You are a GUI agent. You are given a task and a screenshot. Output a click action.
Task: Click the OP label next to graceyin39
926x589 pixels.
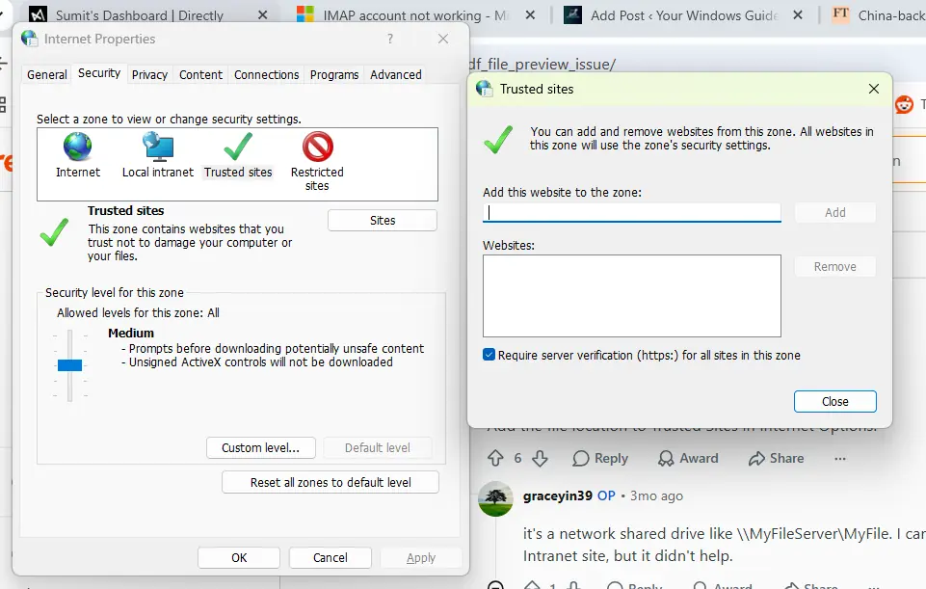pos(606,495)
